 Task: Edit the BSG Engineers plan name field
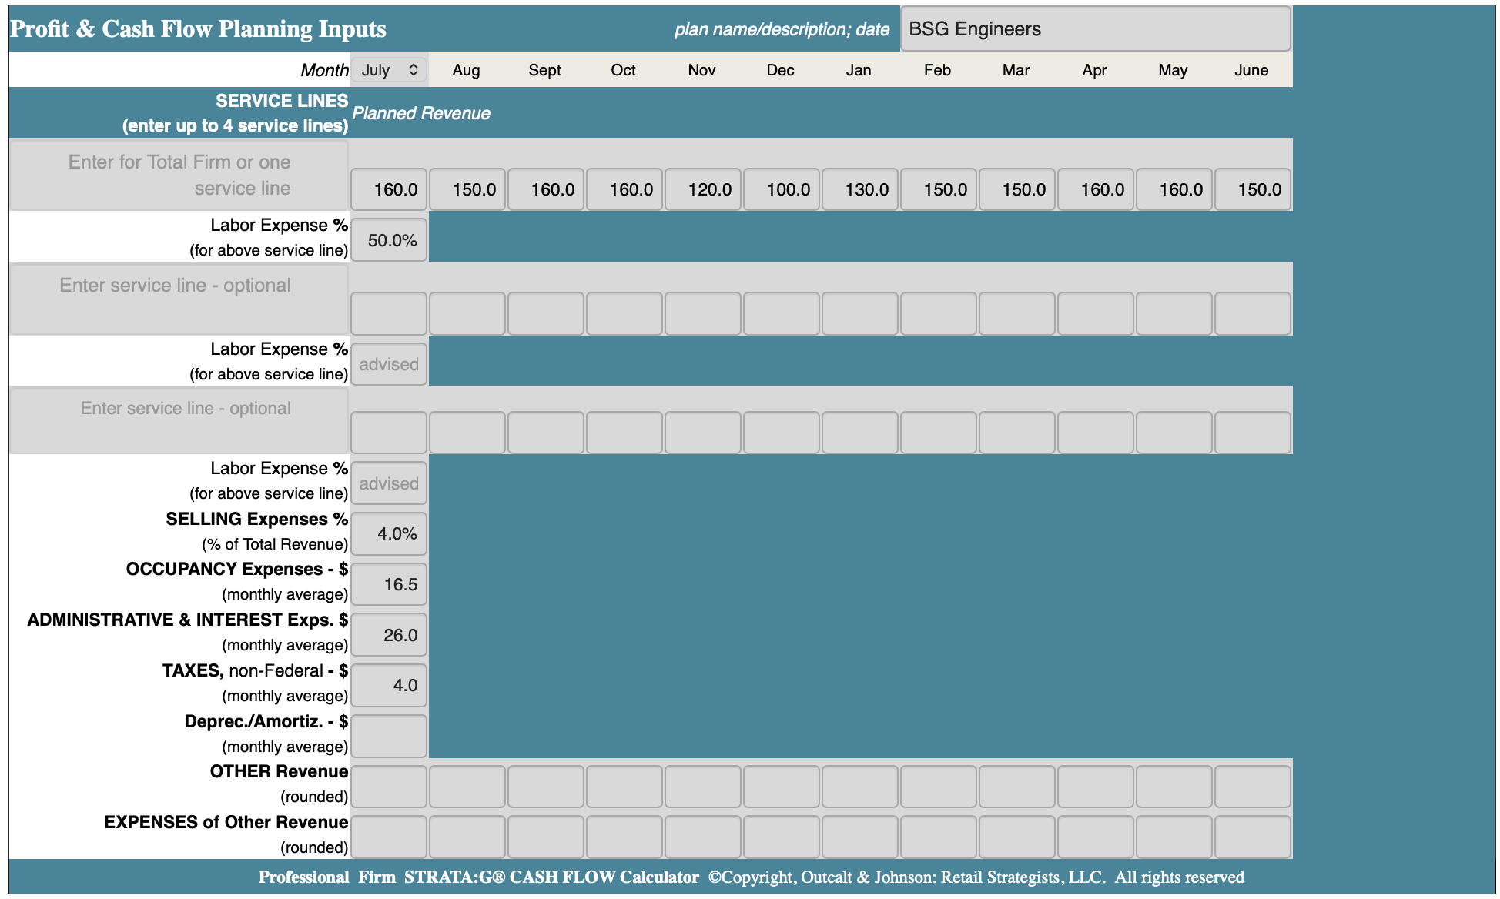click(1096, 29)
